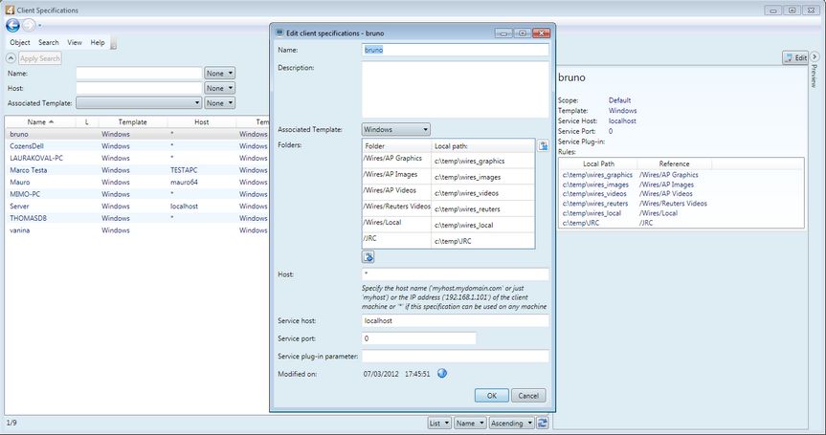The image size is (826, 435).
Task: Select the Mauro row
Action: pyautogui.click(x=137, y=182)
